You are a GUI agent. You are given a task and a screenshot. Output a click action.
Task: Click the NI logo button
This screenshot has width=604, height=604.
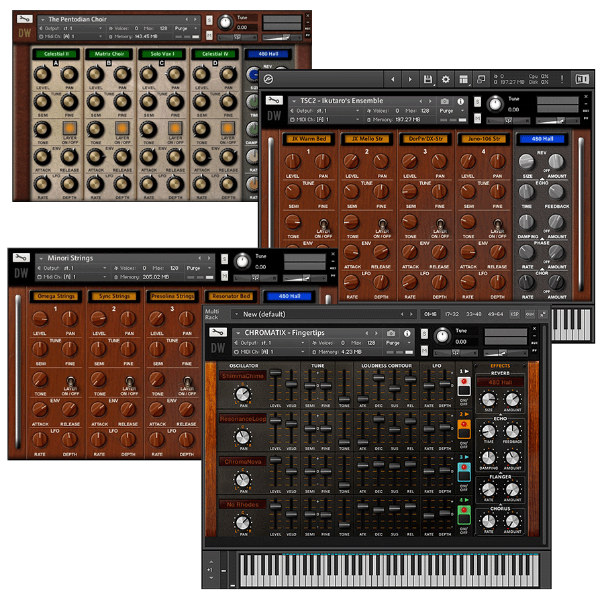[582, 79]
